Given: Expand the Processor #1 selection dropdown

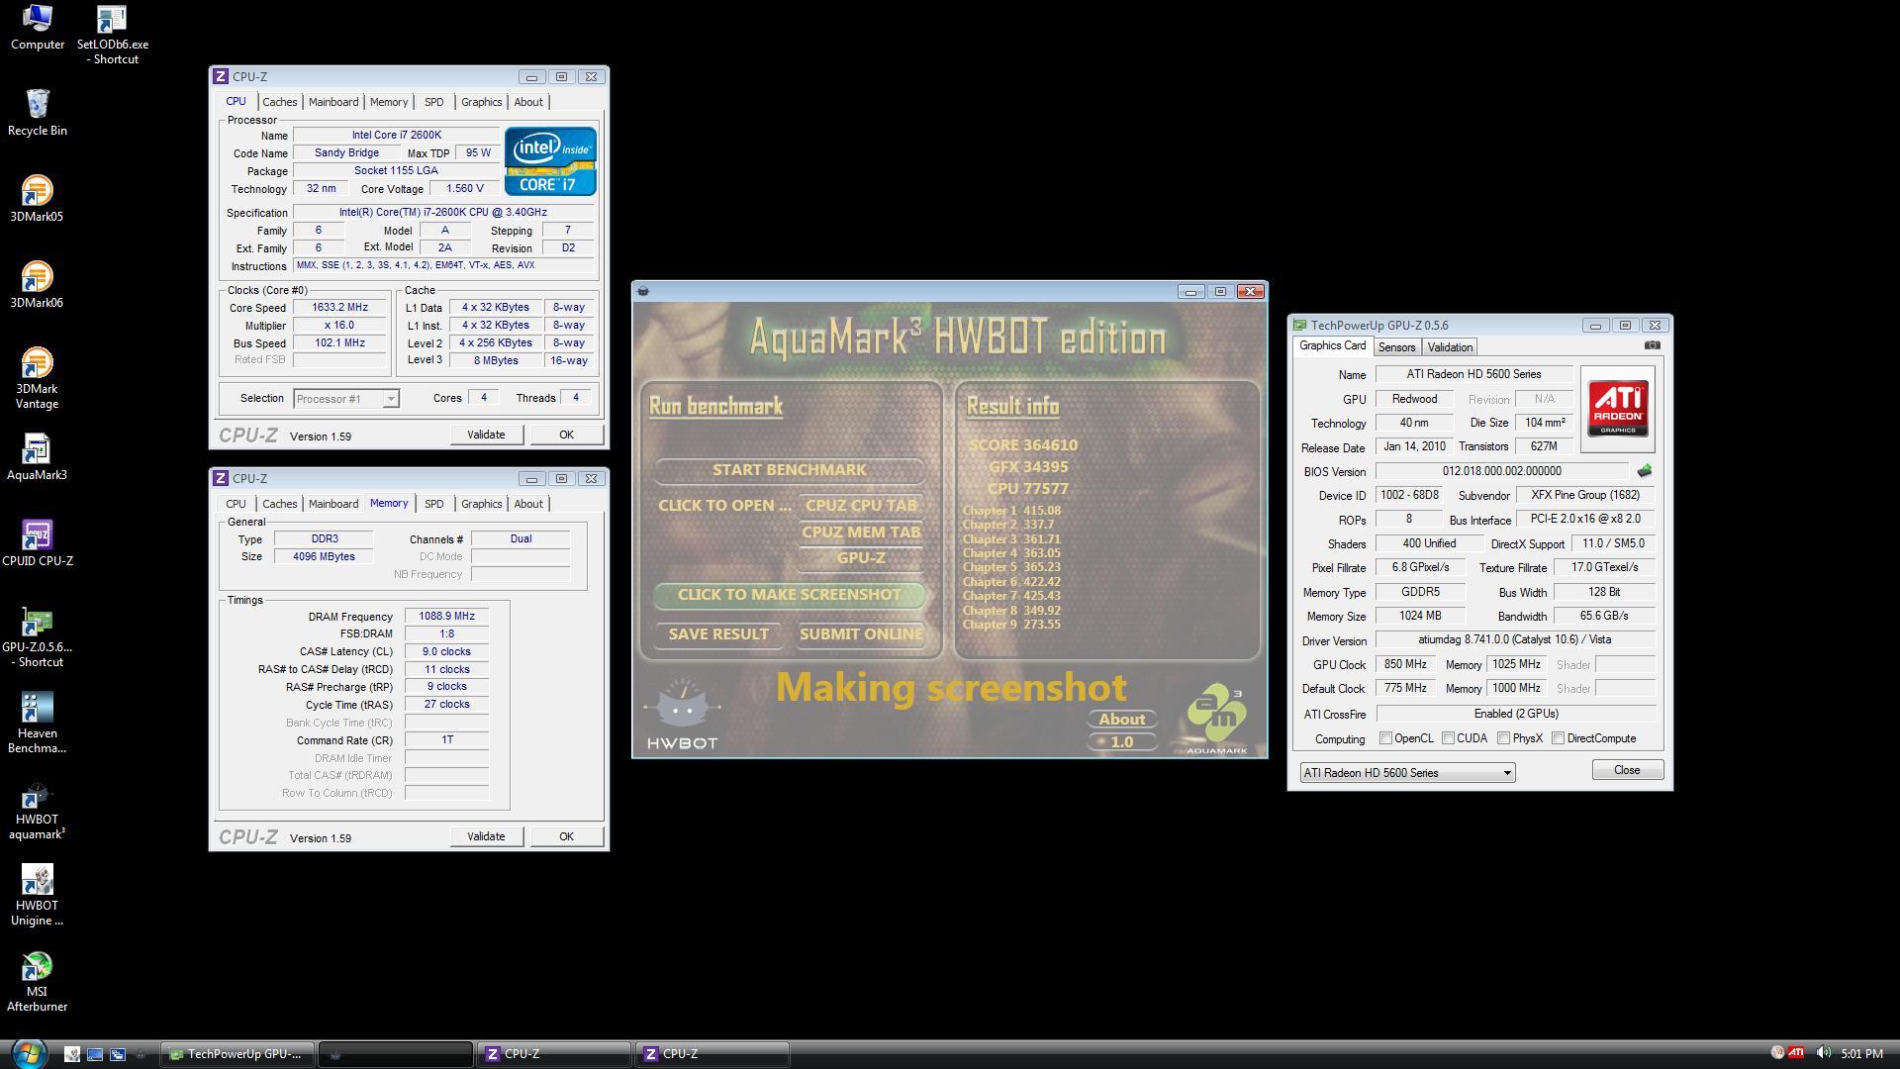Looking at the screenshot, I should coord(391,399).
